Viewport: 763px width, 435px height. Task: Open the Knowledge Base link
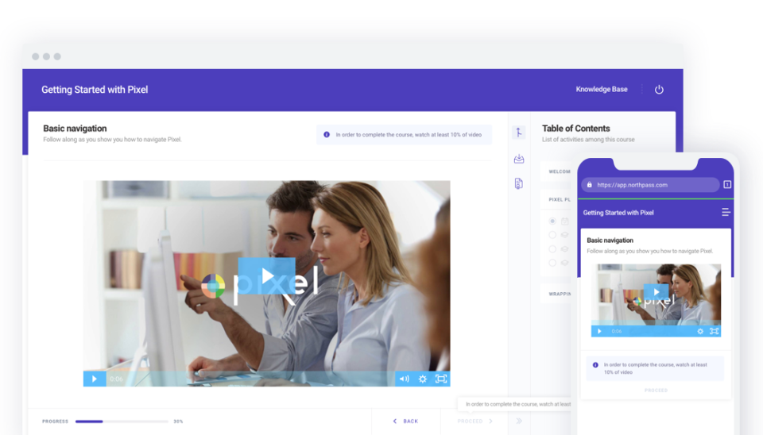tap(602, 90)
